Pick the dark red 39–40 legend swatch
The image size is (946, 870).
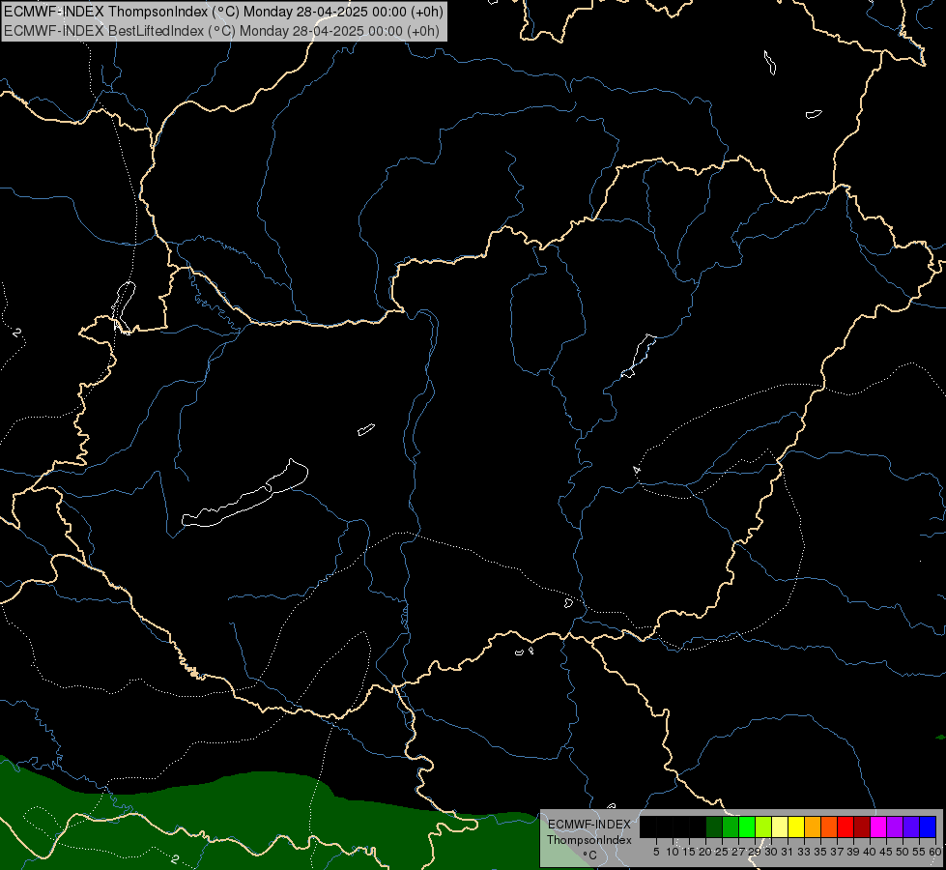tap(862, 826)
